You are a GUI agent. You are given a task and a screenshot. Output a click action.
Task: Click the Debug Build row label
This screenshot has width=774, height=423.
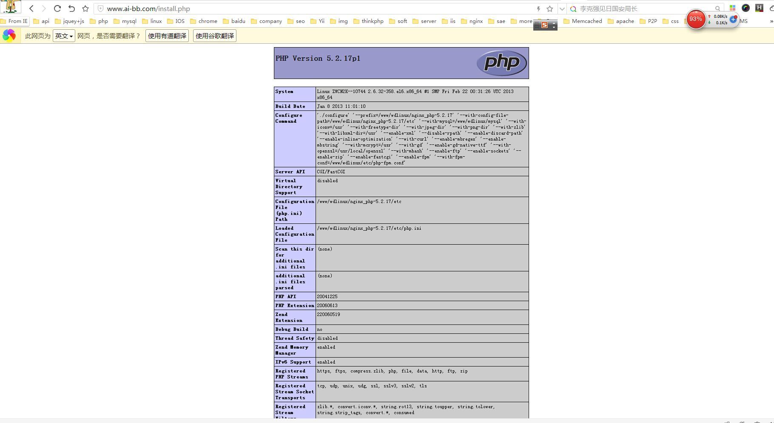coord(292,329)
